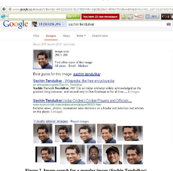Click the best guess sachin tendulkar link

tap(87, 74)
